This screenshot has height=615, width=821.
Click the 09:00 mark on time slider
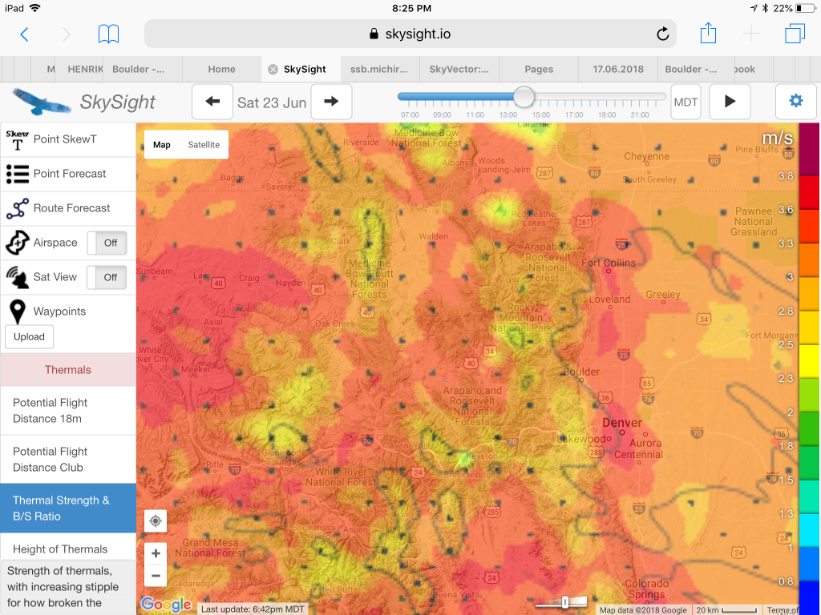[442, 115]
